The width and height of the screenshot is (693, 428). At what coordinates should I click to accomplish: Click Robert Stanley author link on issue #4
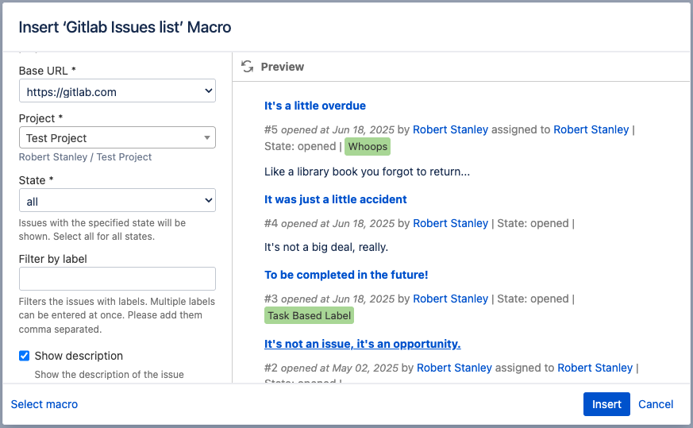[x=451, y=223]
